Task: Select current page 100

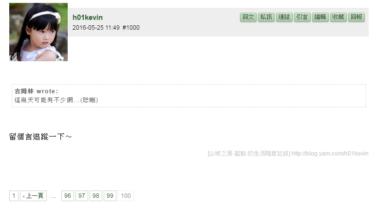Action: [x=126, y=196]
